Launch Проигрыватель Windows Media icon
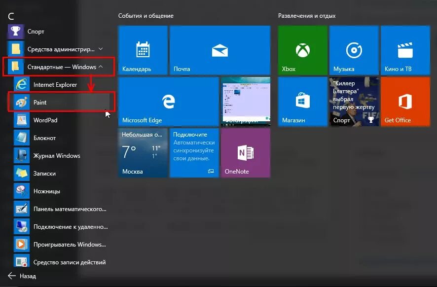This screenshot has width=437, height=287. click(x=22, y=245)
